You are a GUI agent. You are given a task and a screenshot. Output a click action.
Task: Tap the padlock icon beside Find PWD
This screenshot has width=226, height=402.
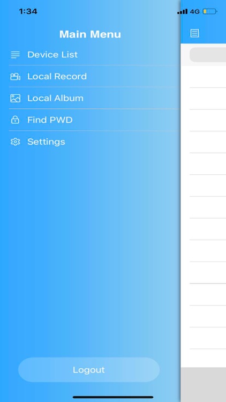coord(15,120)
